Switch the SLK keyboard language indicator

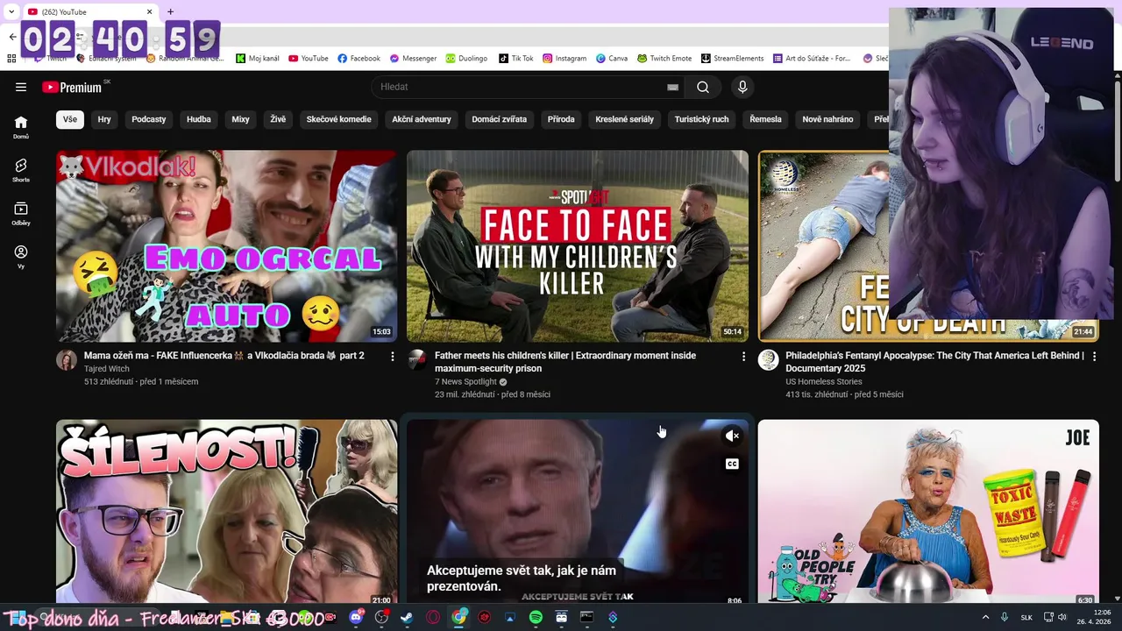point(1026,618)
